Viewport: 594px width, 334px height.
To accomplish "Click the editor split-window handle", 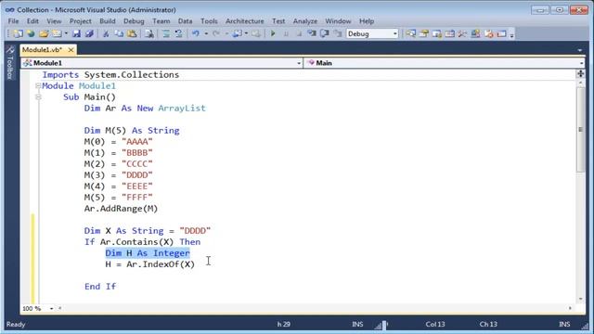I will [581, 73].
